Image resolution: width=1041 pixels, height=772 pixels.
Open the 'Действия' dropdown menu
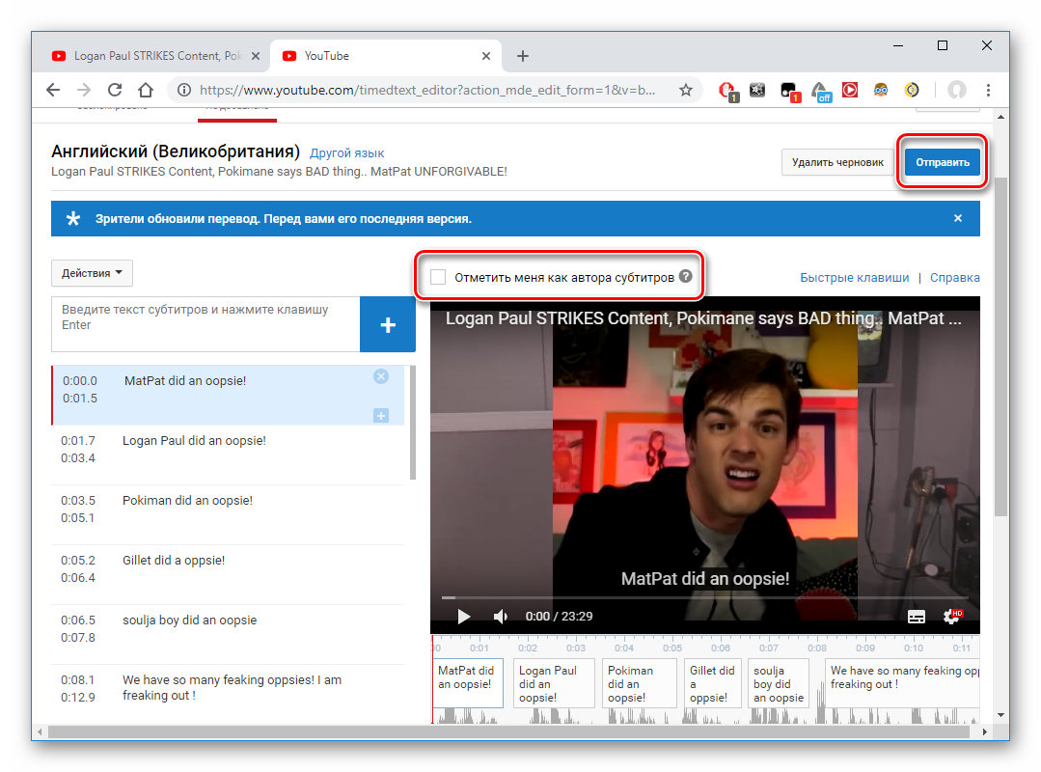[x=92, y=273]
